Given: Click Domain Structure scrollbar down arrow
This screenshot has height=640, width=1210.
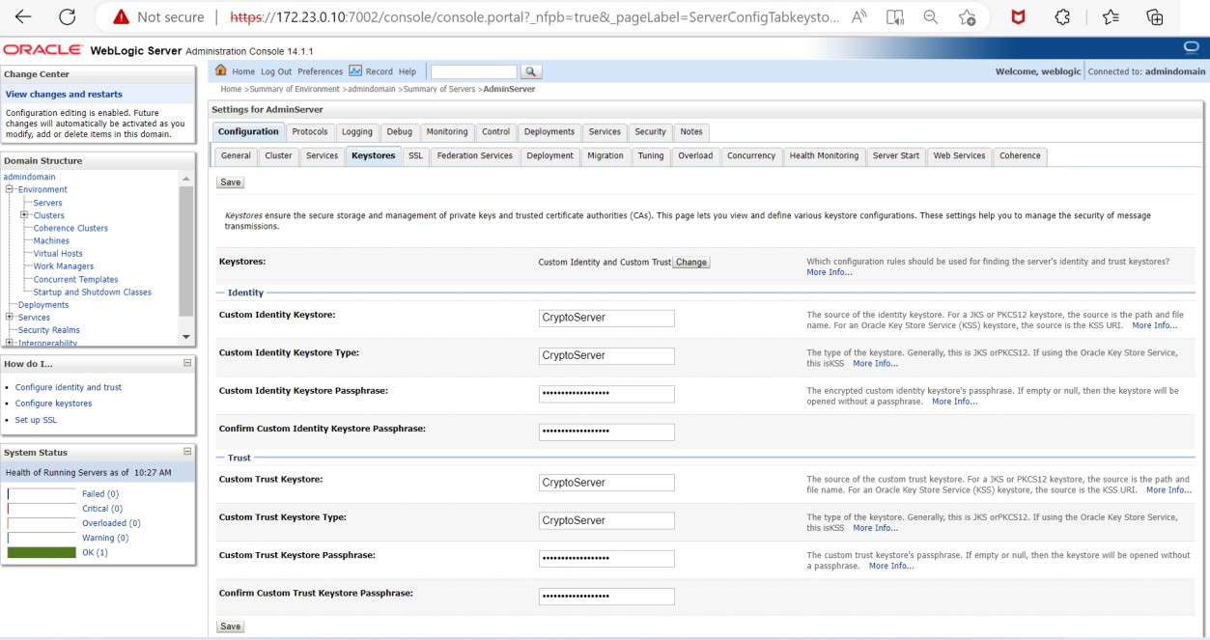Looking at the screenshot, I should 186,336.
